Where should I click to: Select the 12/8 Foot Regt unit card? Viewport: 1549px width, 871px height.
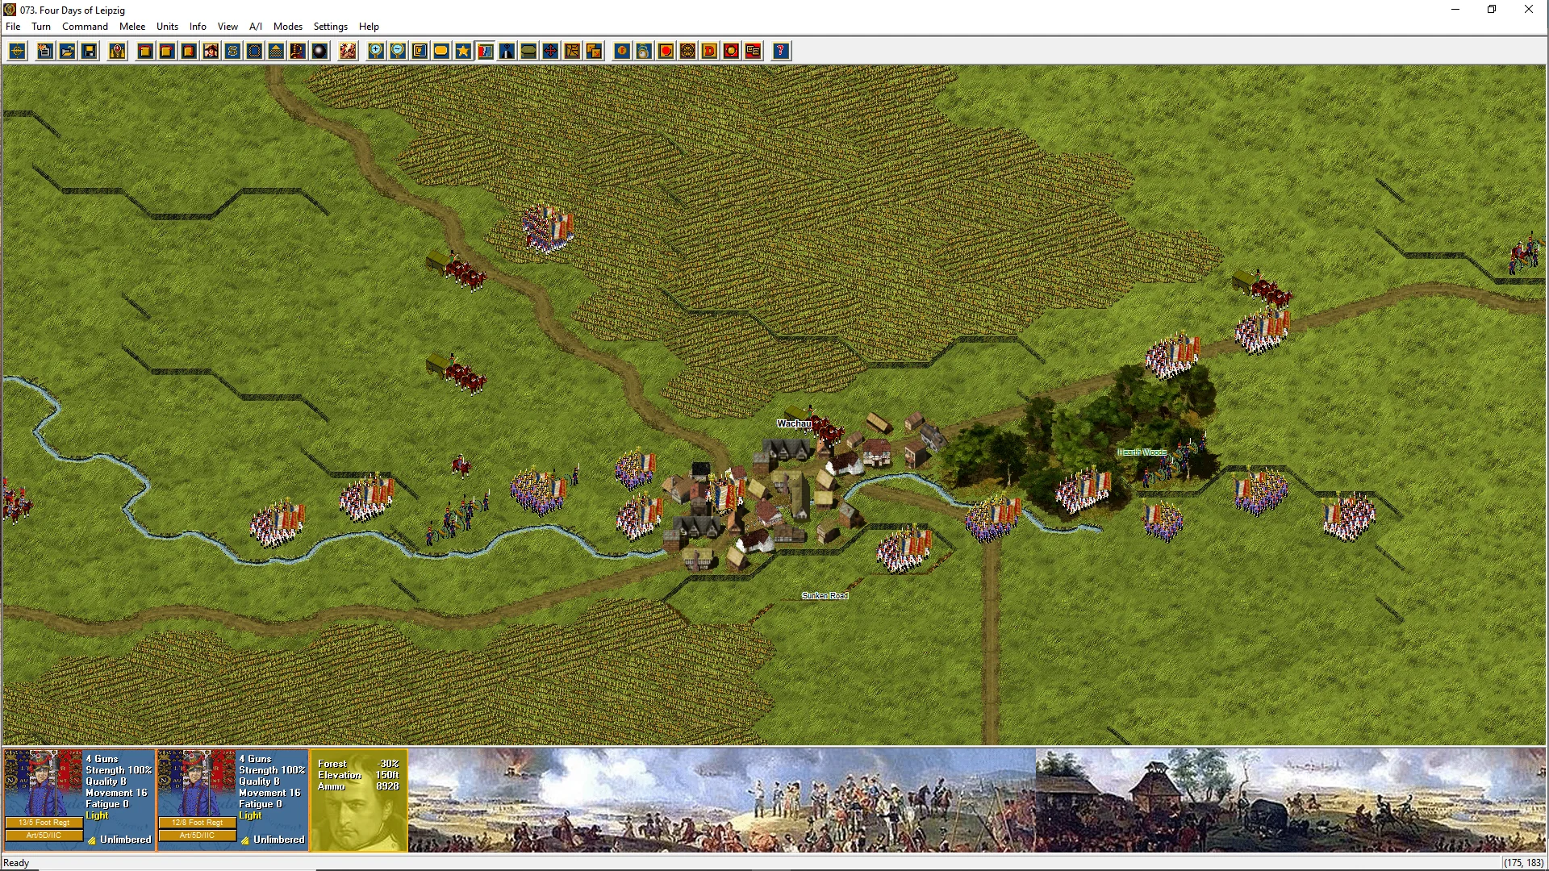coord(232,798)
